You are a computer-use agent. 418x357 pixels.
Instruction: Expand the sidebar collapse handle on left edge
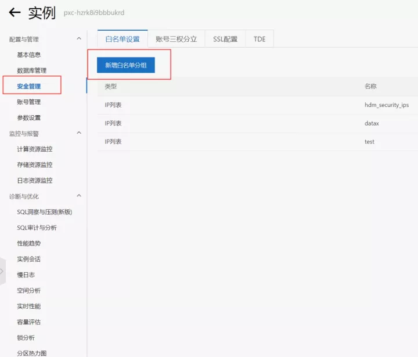(x=2, y=272)
